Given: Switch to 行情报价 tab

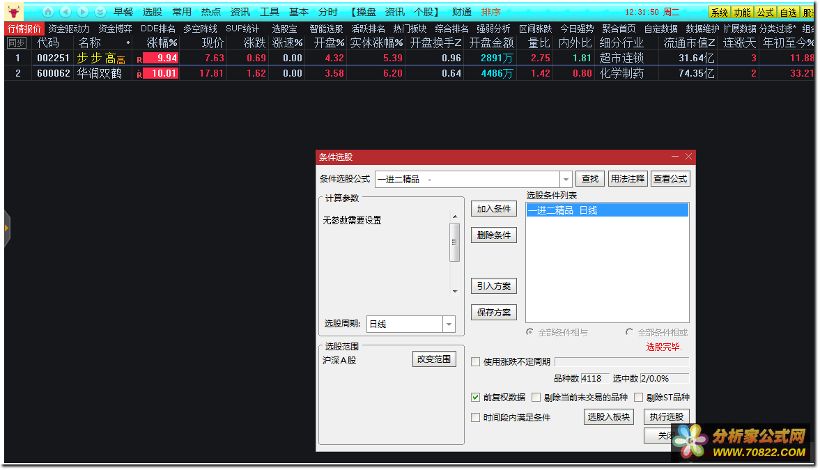Looking at the screenshot, I should pyautogui.click(x=24, y=29).
